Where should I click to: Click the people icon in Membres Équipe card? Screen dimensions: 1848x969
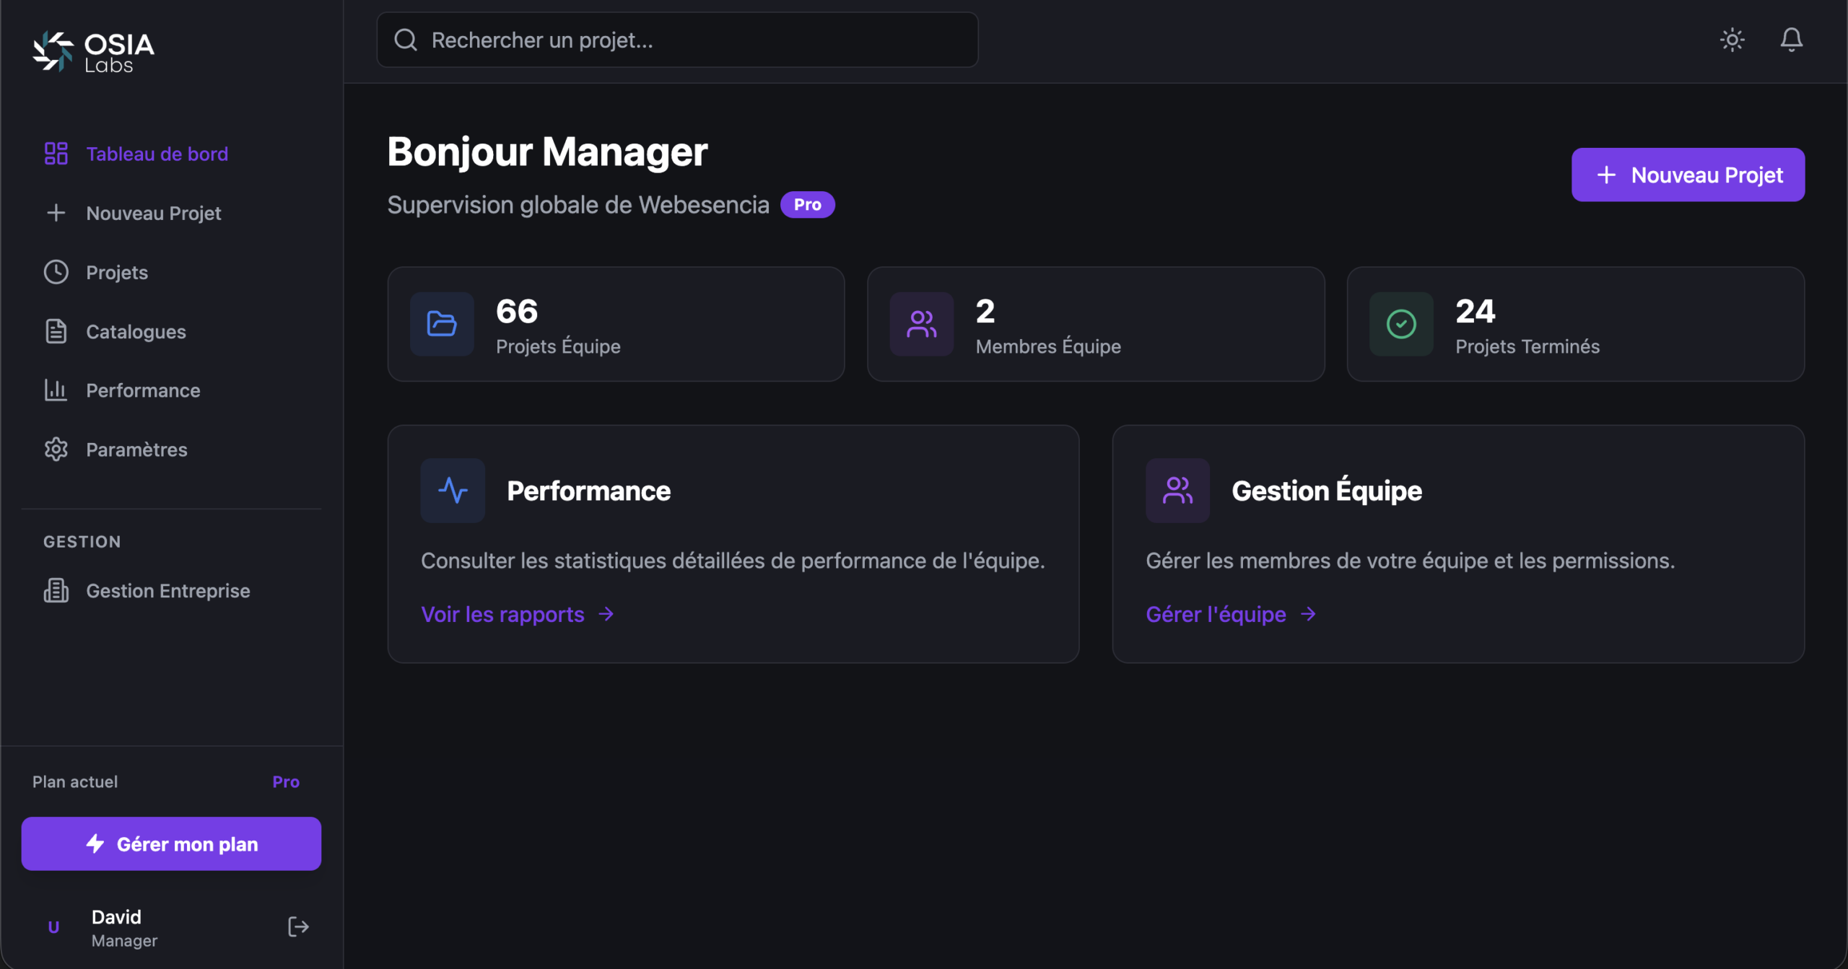pyautogui.click(x=922, y=324)
